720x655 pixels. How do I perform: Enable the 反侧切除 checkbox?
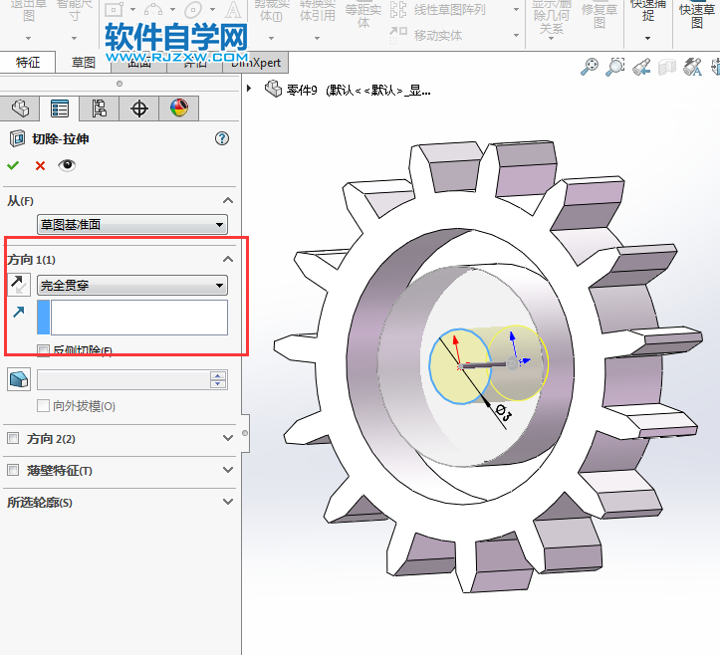pyautogui.click(x=43, y=351)
